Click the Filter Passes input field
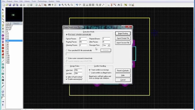Image resolution: width=195 pixels, height=110 pixels. click(x=106, y=42)
